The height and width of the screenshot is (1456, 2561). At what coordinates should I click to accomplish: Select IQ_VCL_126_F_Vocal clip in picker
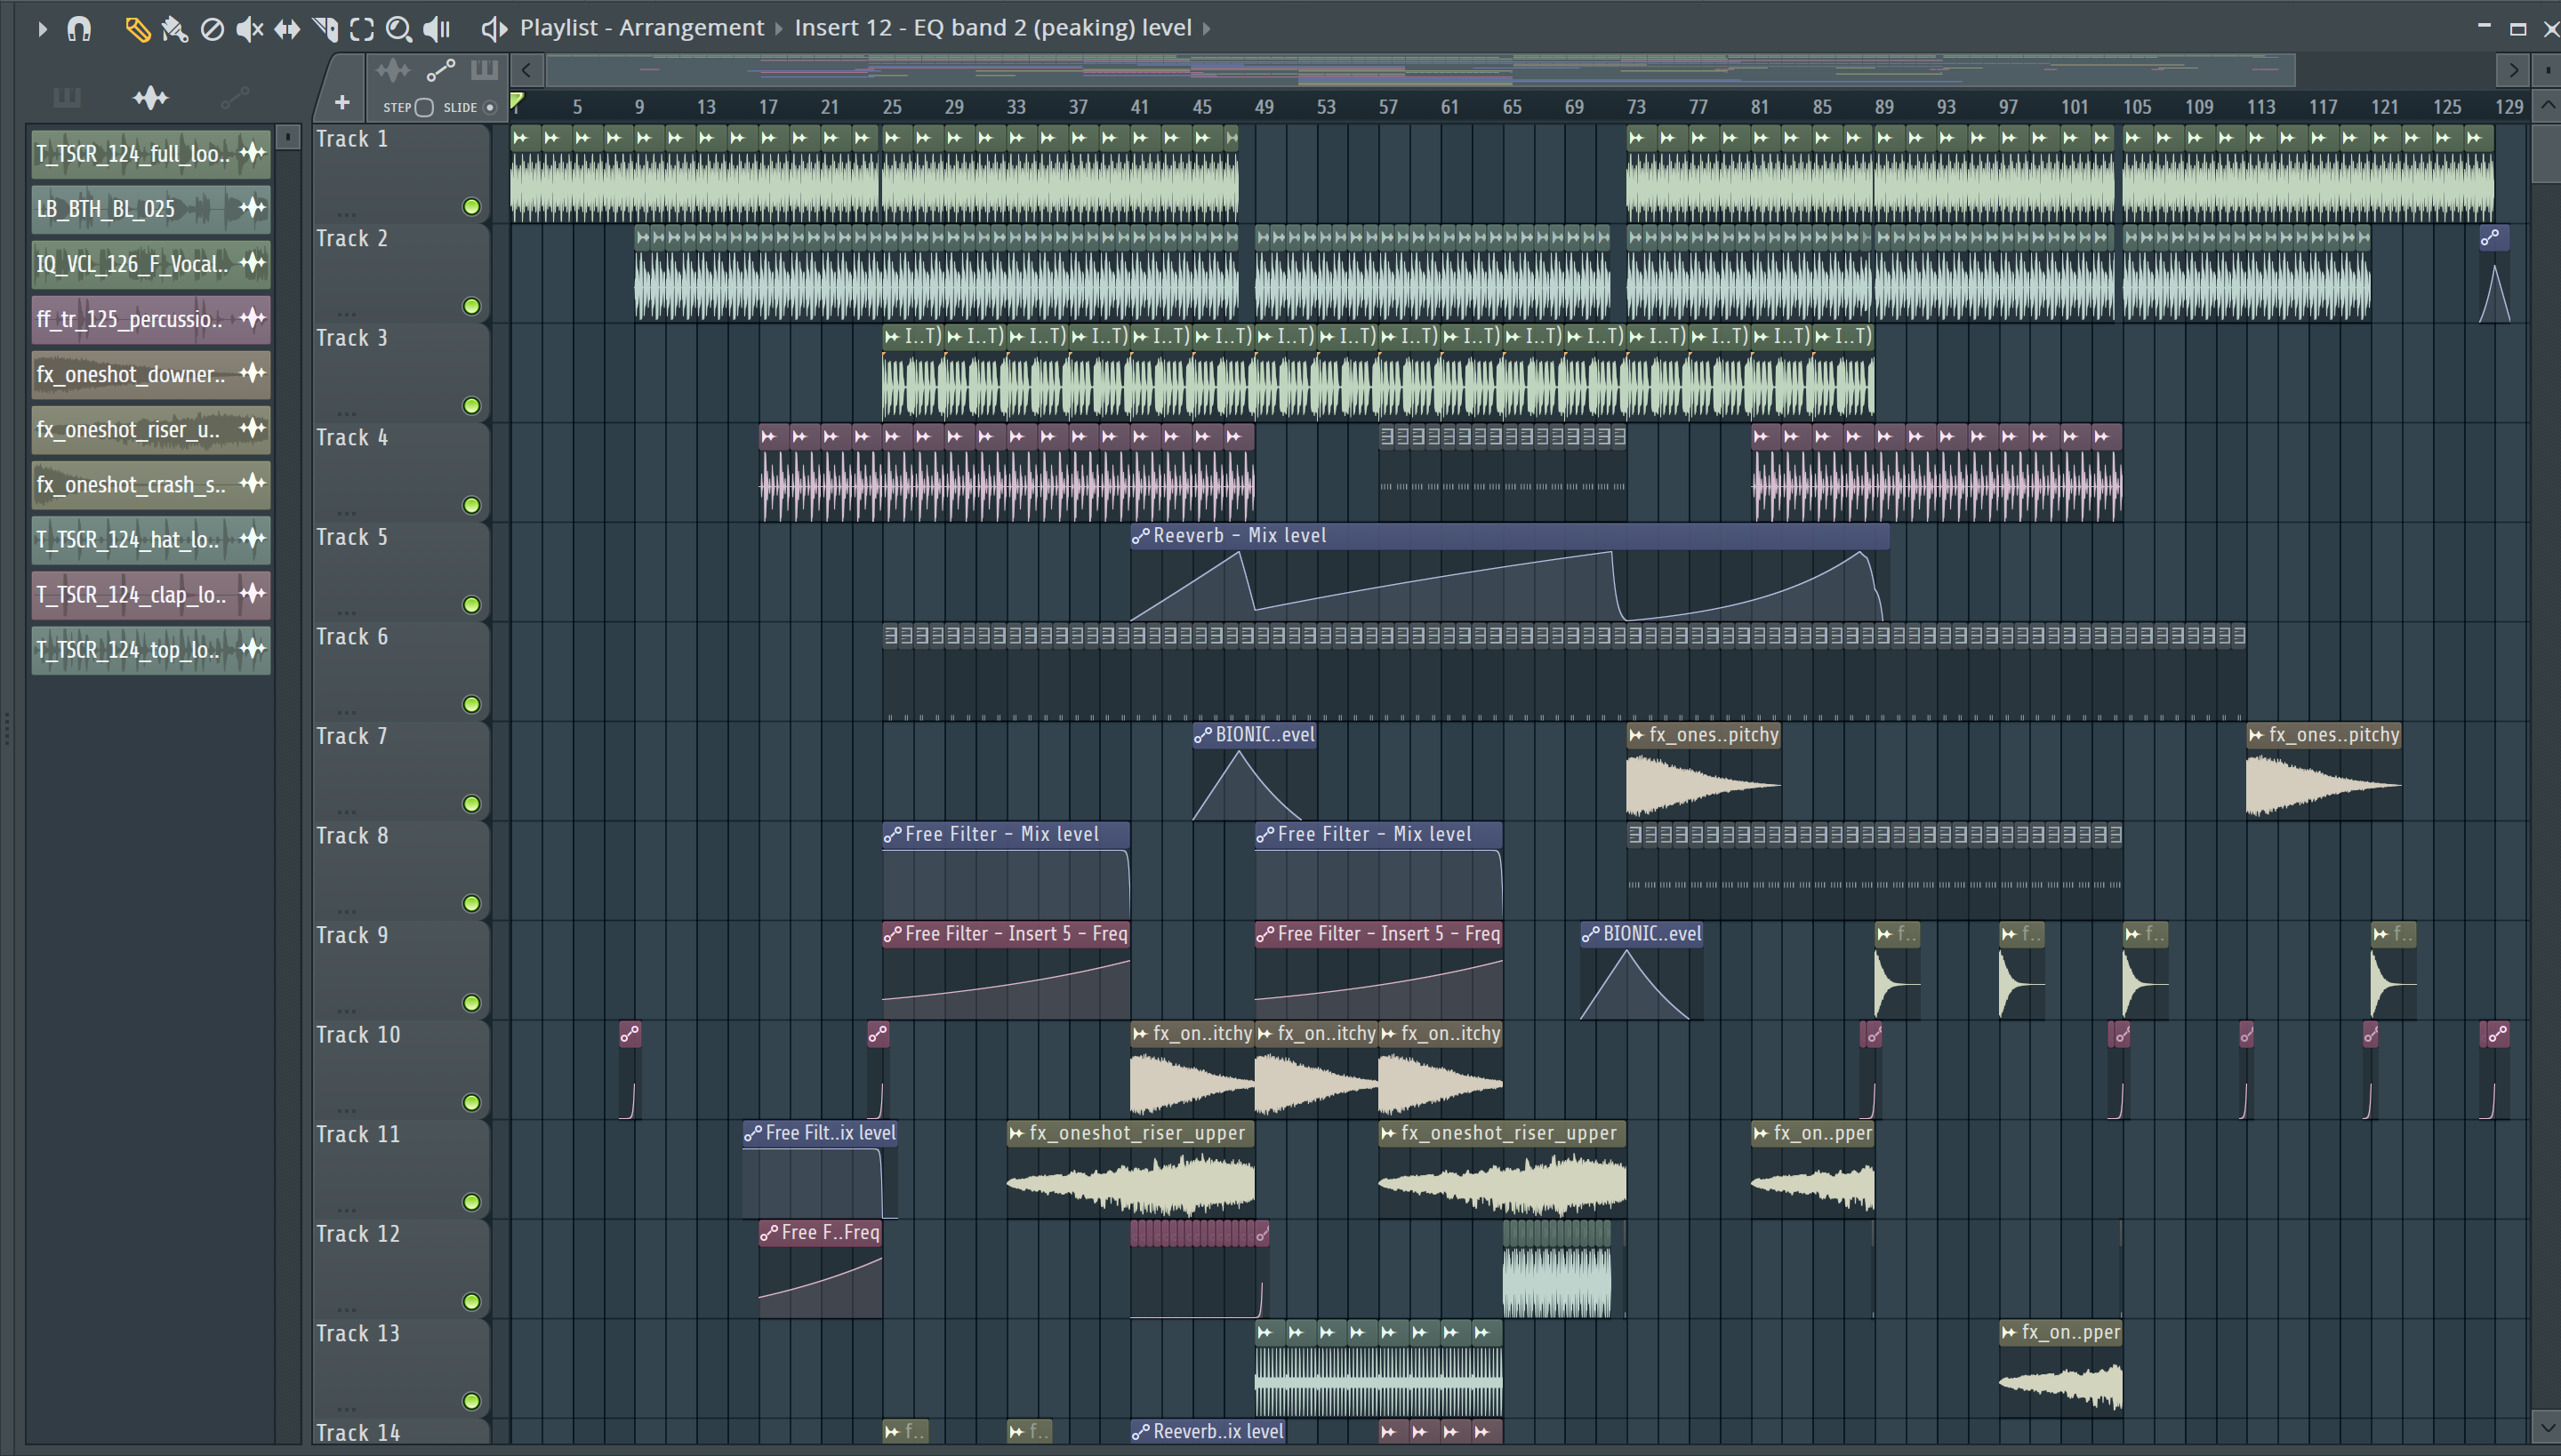[151, 263]
